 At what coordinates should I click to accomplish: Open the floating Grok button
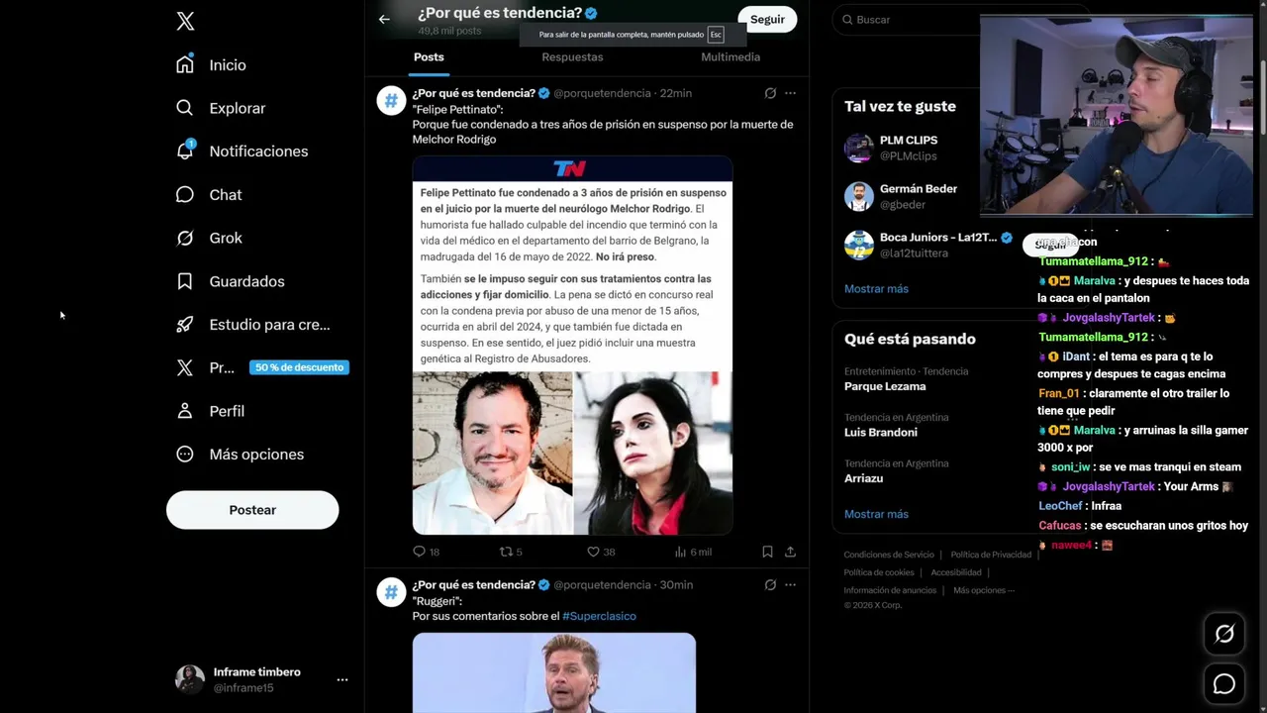tap(1224, 635)
